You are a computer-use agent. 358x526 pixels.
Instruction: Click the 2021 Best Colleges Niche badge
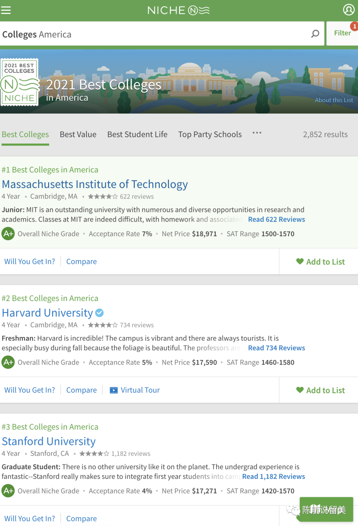[20, 82]
